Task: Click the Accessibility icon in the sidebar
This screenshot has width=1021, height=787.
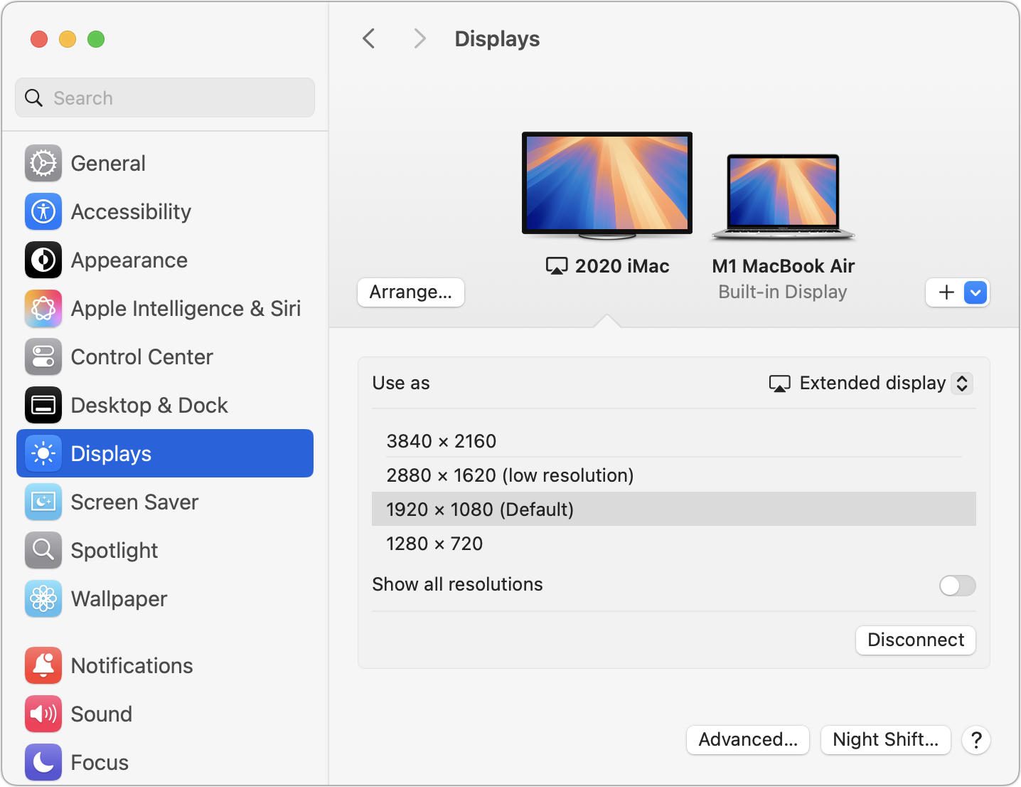Action: [43, 212]
